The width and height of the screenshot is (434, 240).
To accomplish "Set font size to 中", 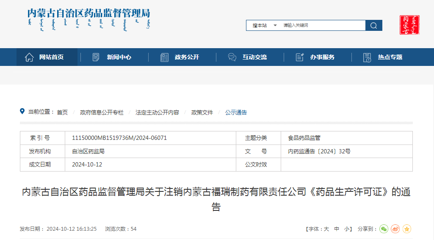I will pyautogui.click(x=337, y=229).
